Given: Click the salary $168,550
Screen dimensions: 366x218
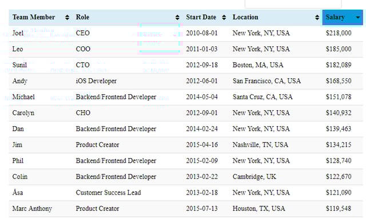Looking at the screenshot, I should tap(339, 81).
